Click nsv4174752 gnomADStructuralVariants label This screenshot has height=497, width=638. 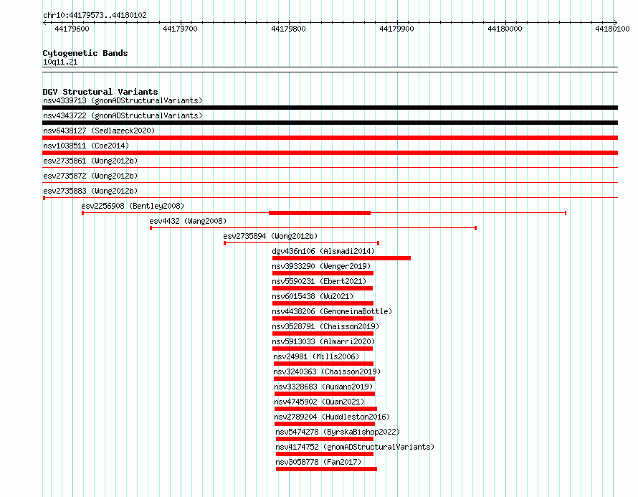click(355, 447)
